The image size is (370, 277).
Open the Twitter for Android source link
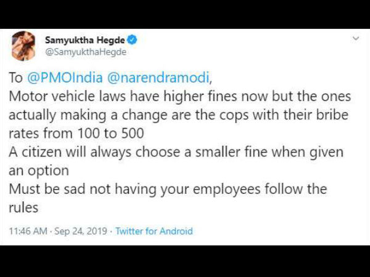pos(154,231)
